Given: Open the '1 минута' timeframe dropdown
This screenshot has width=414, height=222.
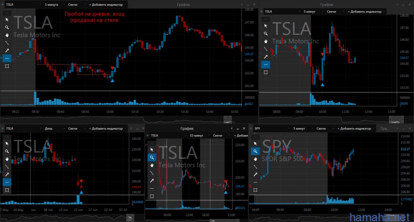Looking at the screenshot, I should 55,5.
